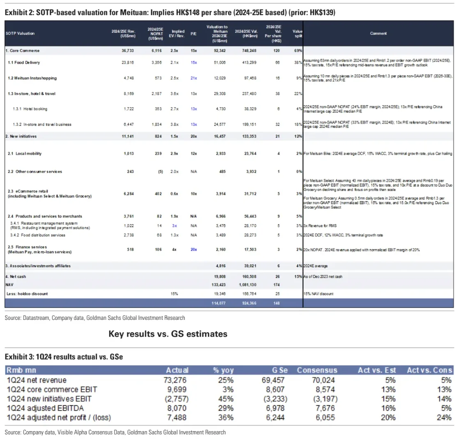
Task: Click the '2.5 Finance services' row label
Action: pos(40,249)
